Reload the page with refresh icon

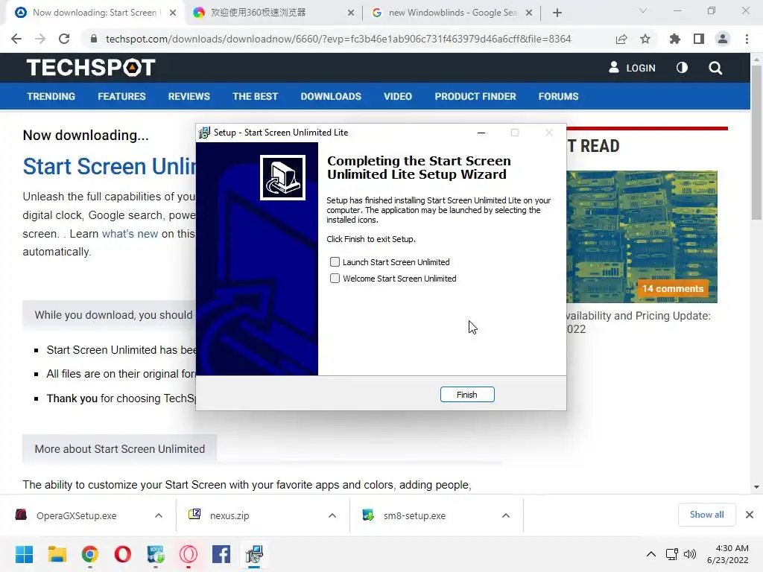64,39
